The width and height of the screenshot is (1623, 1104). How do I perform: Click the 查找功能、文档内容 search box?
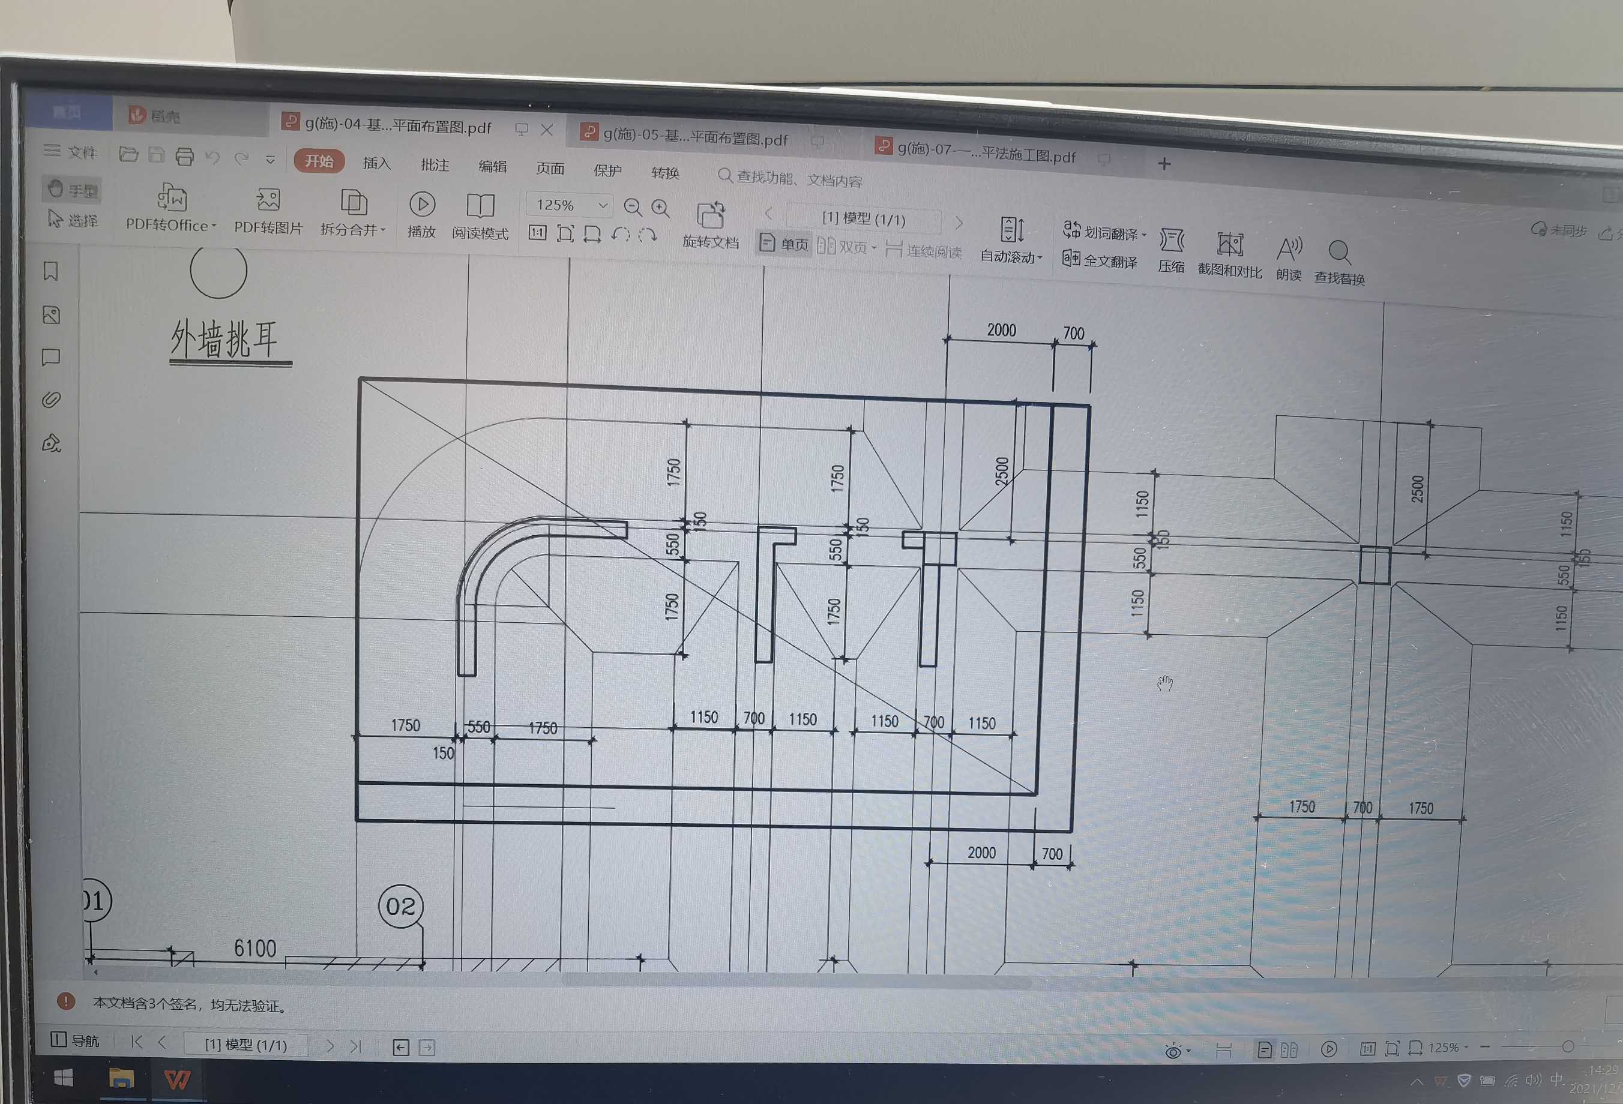click(x=789, y=178)
